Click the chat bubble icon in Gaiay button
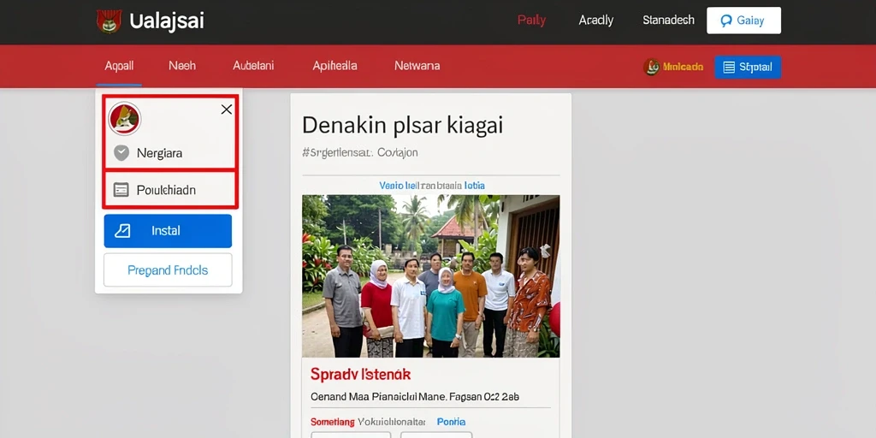The image size is (876, 438). coord(725,21)
